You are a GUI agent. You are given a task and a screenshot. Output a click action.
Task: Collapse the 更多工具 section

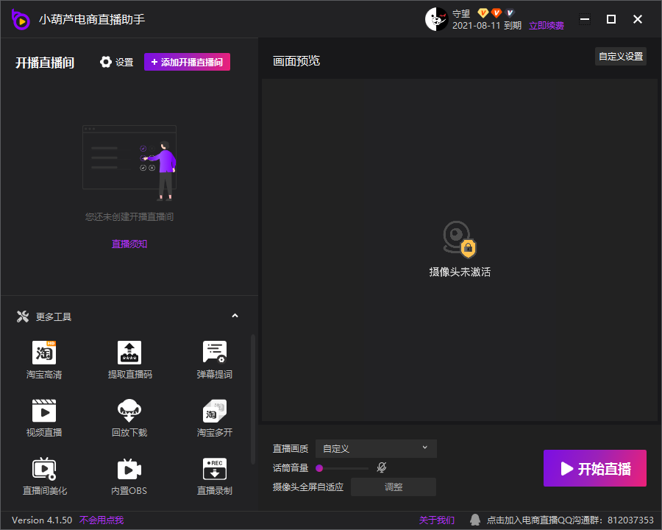pyautogui.click(x=235, y=317)
